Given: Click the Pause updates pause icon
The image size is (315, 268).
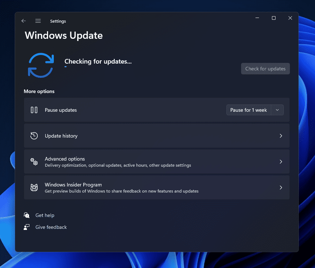Looking at the screenshot, I should [x=34, y=110].
